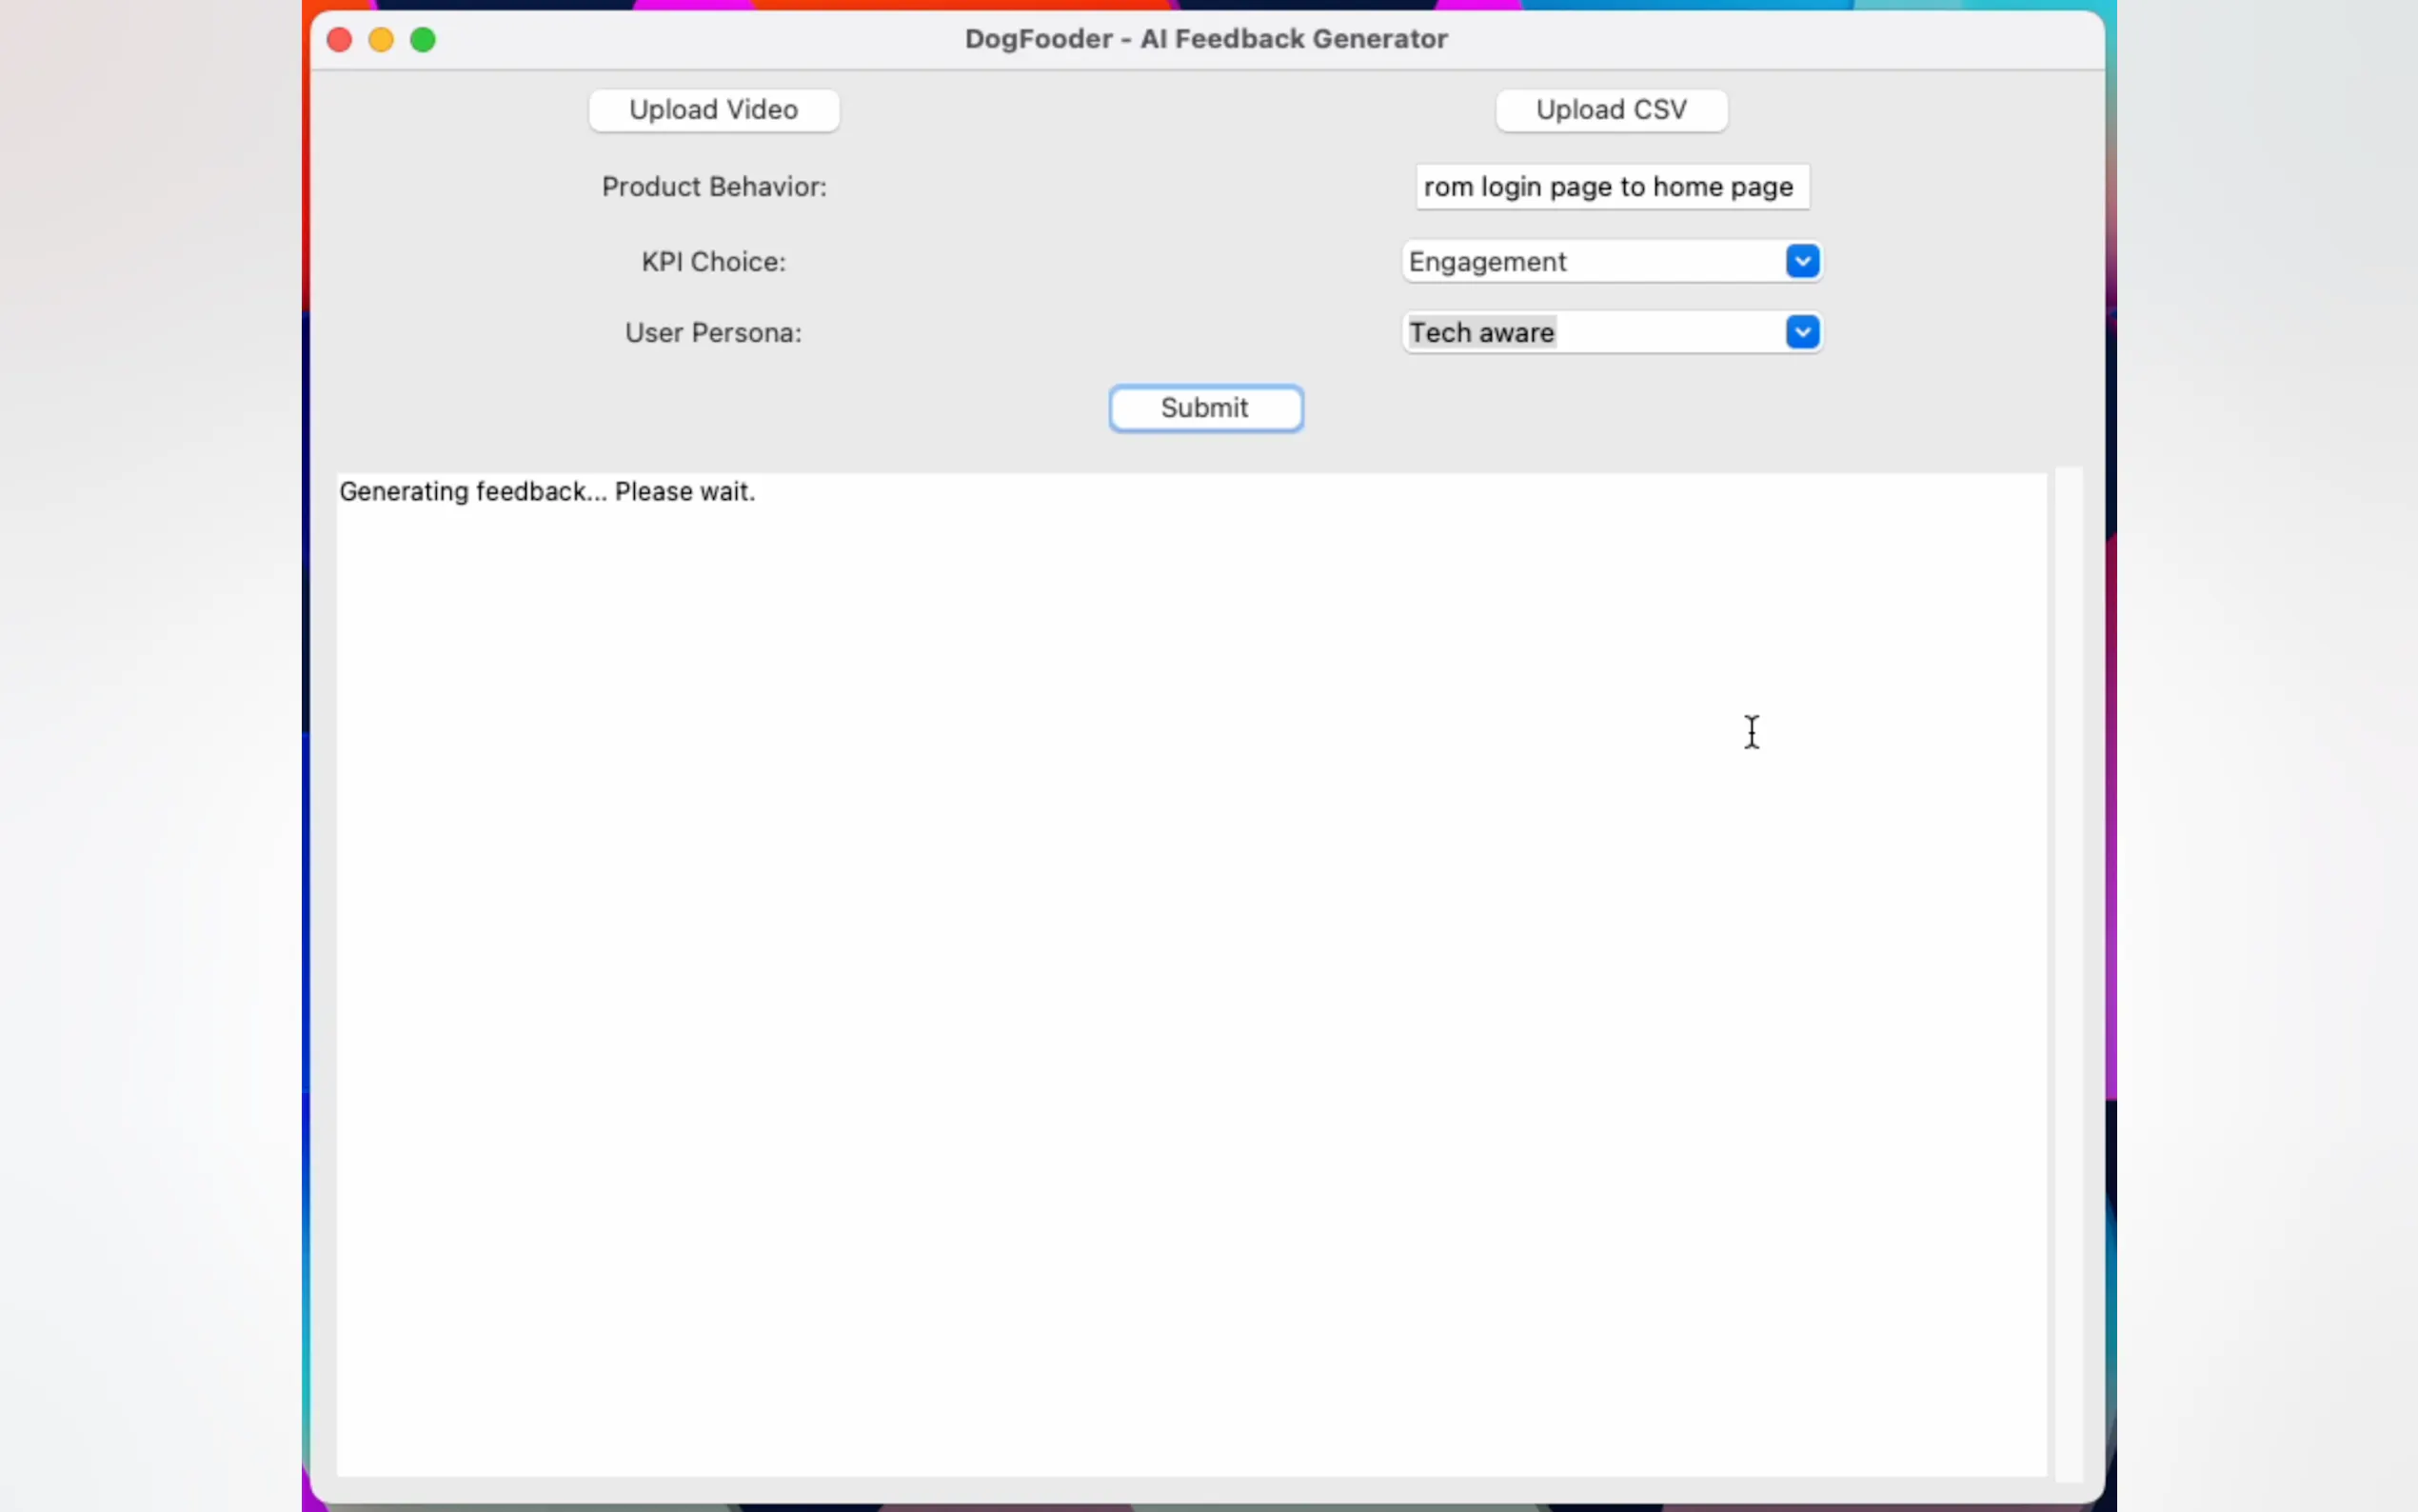The image size is (2418, 1512).
Task: Click the KPI Choice label
Action: 714,262
